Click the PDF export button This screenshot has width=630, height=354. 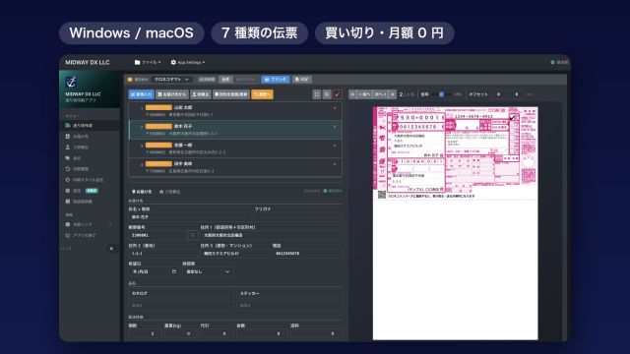point(302,80)
